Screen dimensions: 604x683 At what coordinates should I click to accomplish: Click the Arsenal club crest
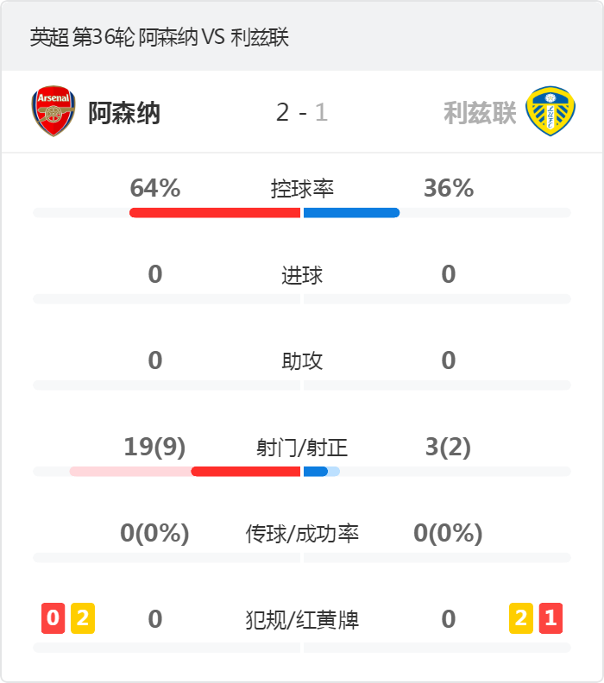click(x=53, y=111)
